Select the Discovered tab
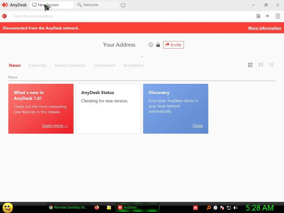 point(104,65)
